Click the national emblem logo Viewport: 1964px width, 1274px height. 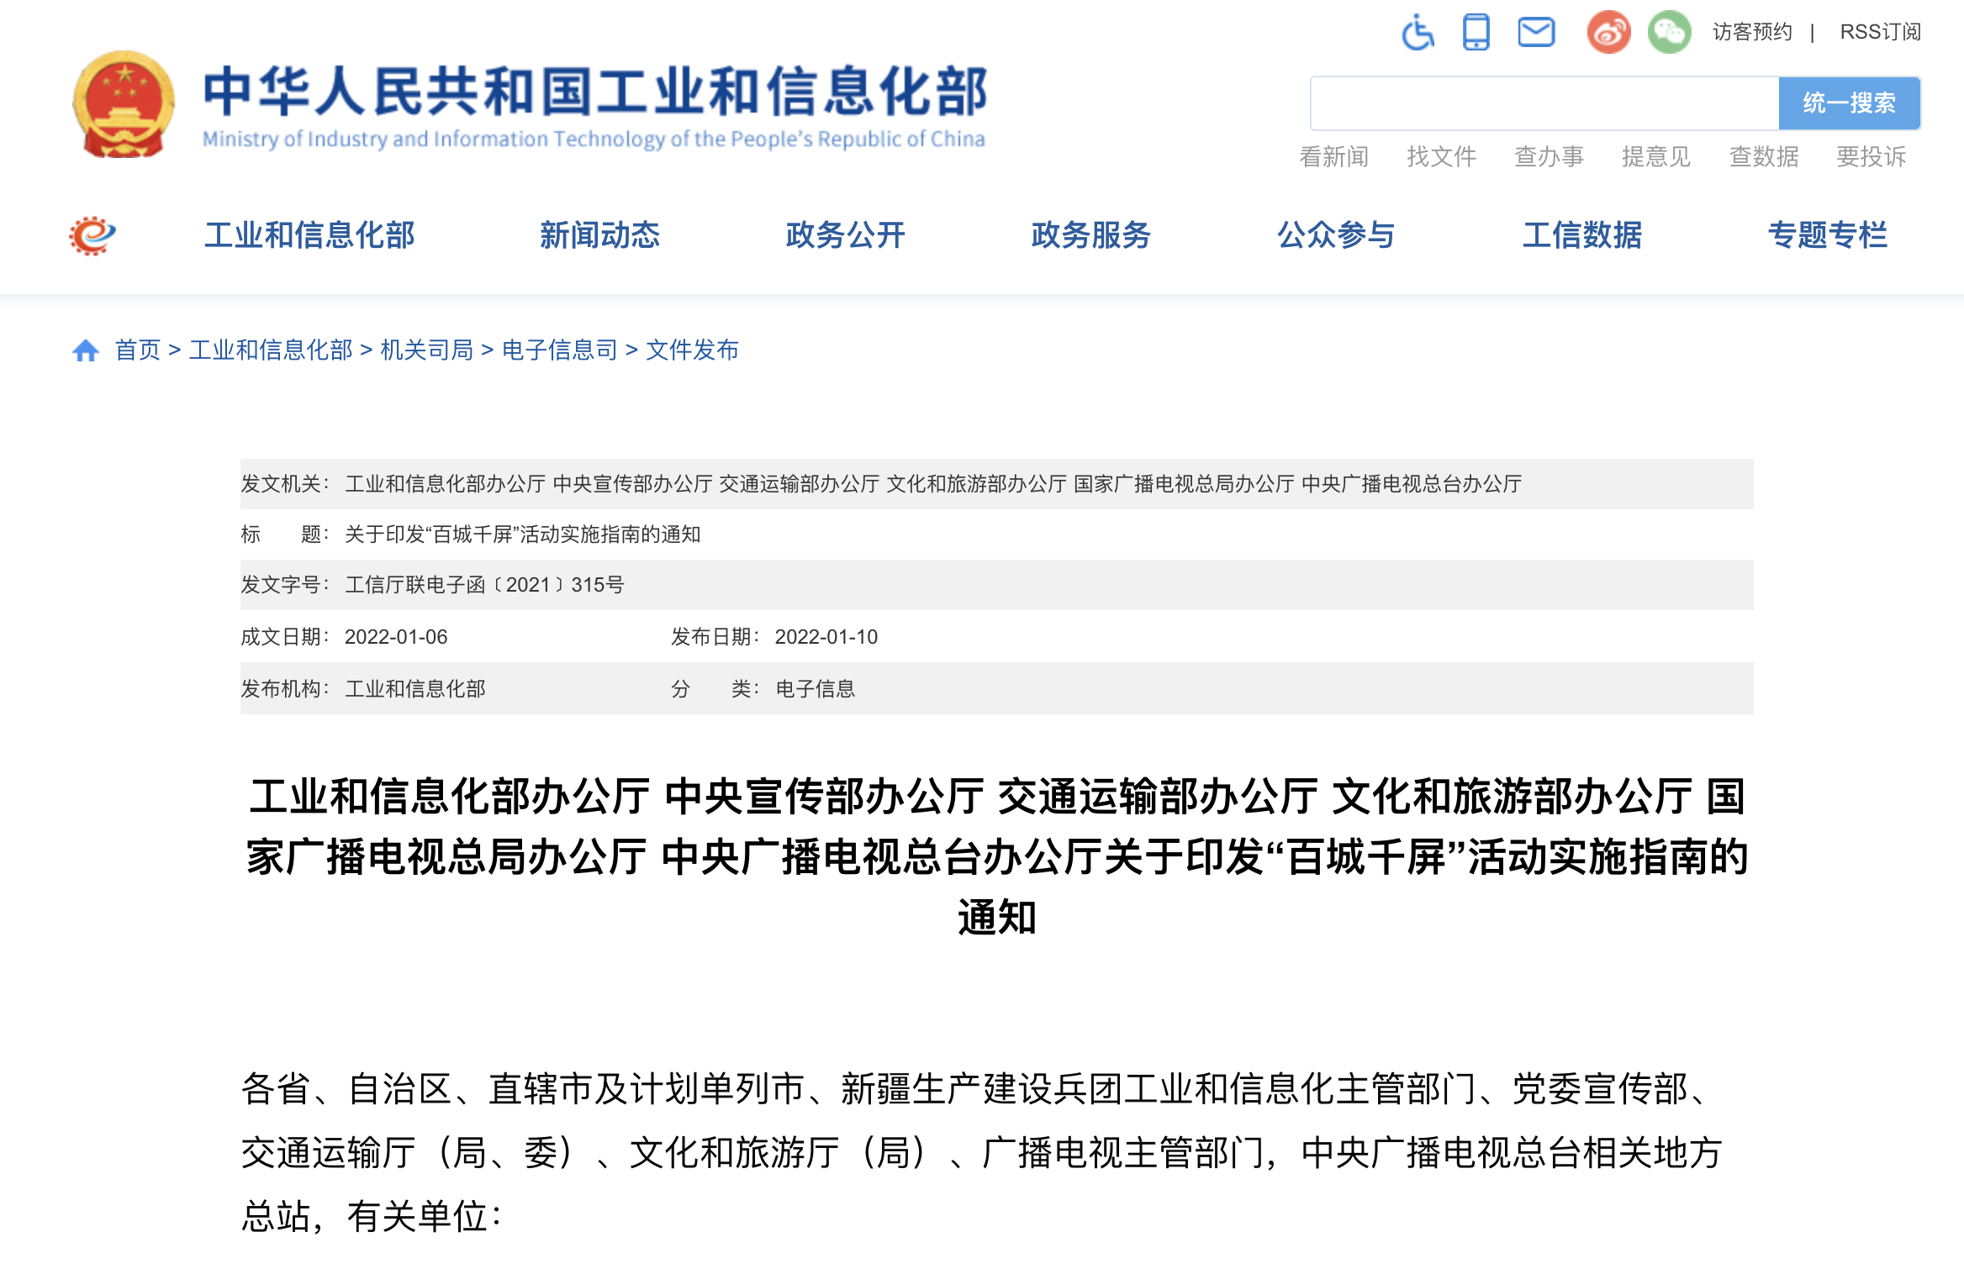pyautogui.click(x=124, y=104)
